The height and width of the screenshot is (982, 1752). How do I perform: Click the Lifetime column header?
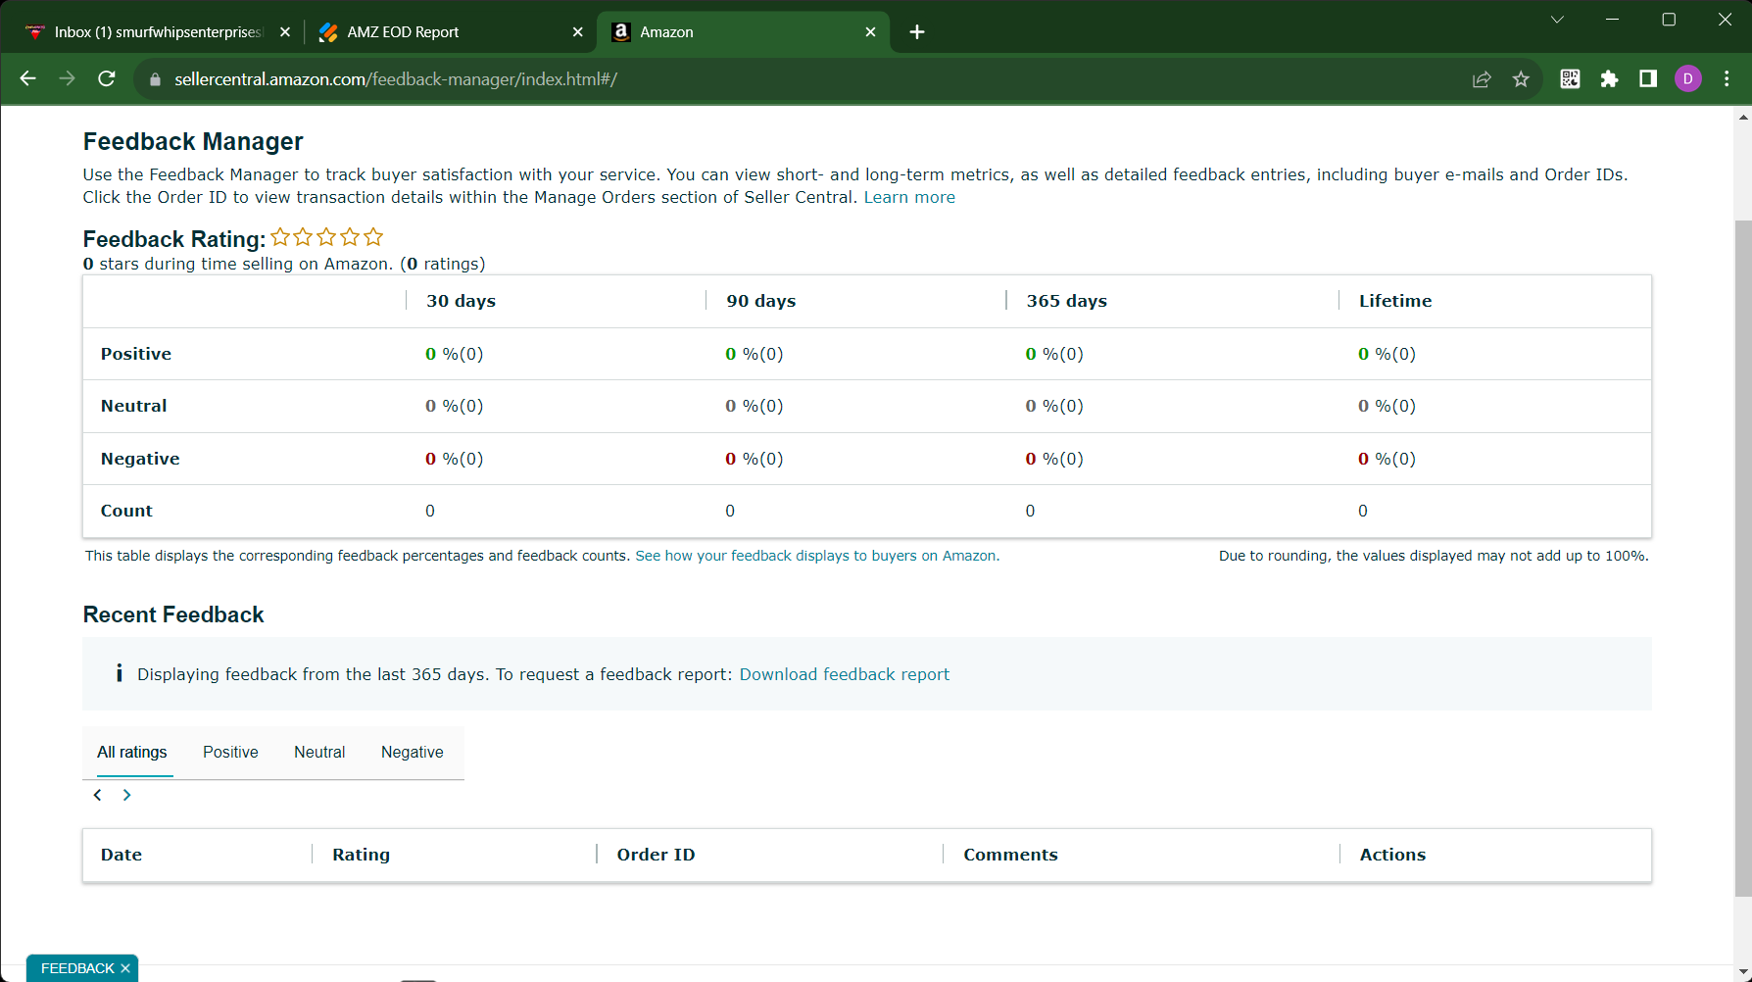click(x=1395, y=301)
